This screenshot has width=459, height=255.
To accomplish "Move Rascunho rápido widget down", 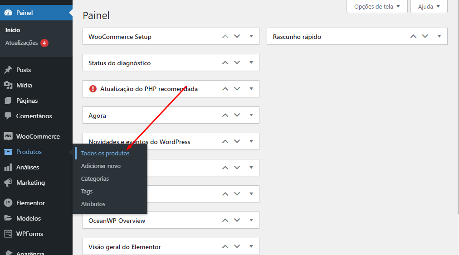I will tap(425, 36).
